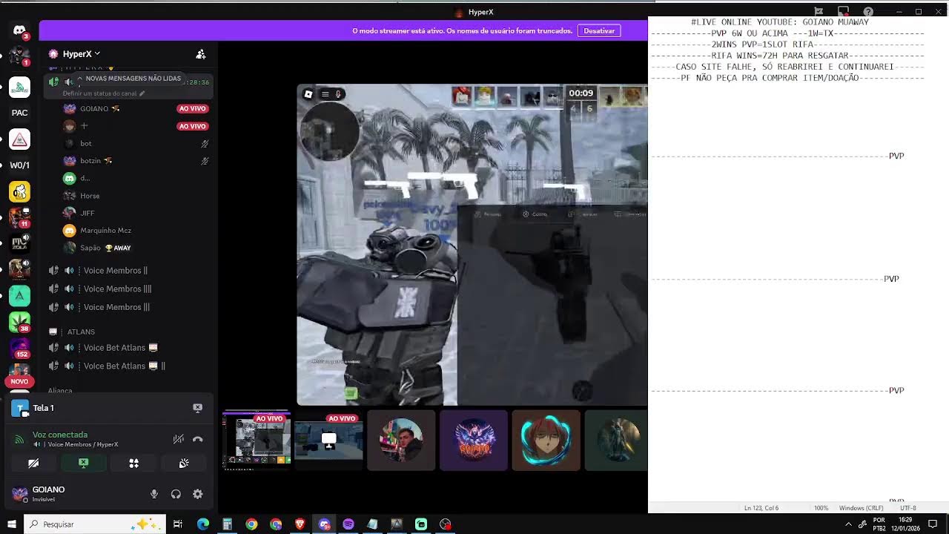Open server with 11 notifications badge
This screenshot has width=949, height=534.
(19, 217)
